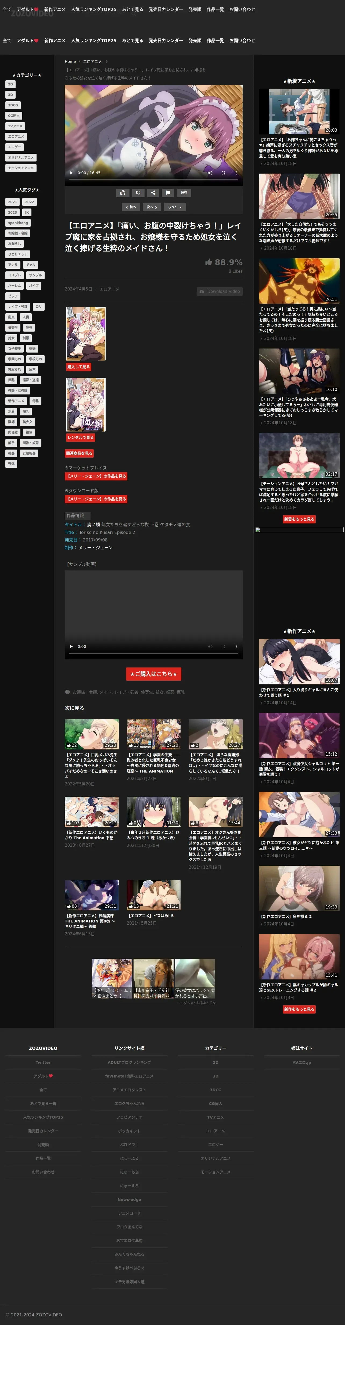The width and height of the screenshot is (345, 1397).
Task: Click the flag report button
Action: click(x=168, y=192)
